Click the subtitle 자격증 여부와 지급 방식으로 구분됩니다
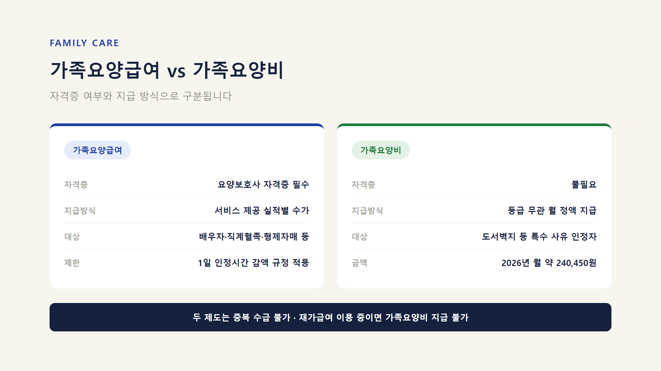The height and width of the screenshot is (371, 661). (141, 96)
